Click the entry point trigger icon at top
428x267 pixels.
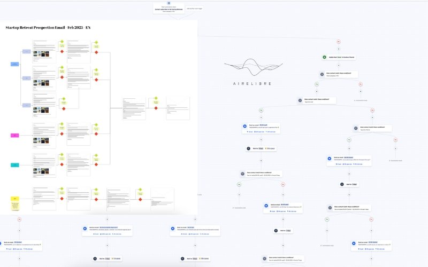(169, 3)
